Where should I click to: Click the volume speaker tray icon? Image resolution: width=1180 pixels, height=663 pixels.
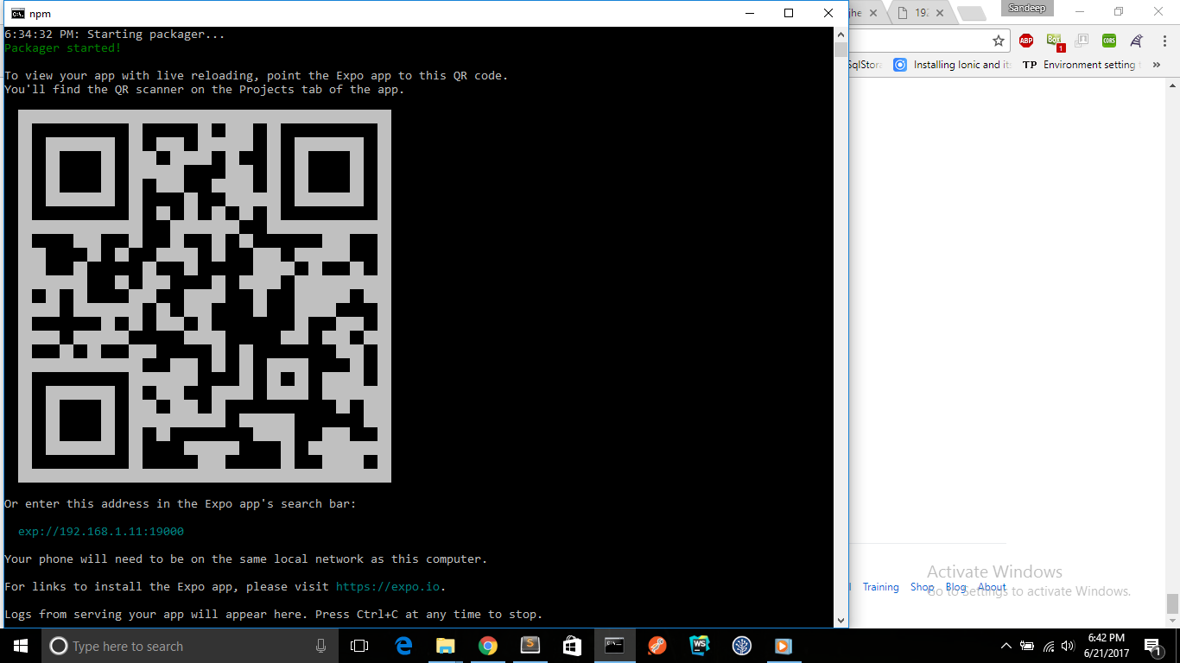click(1069, 646)
